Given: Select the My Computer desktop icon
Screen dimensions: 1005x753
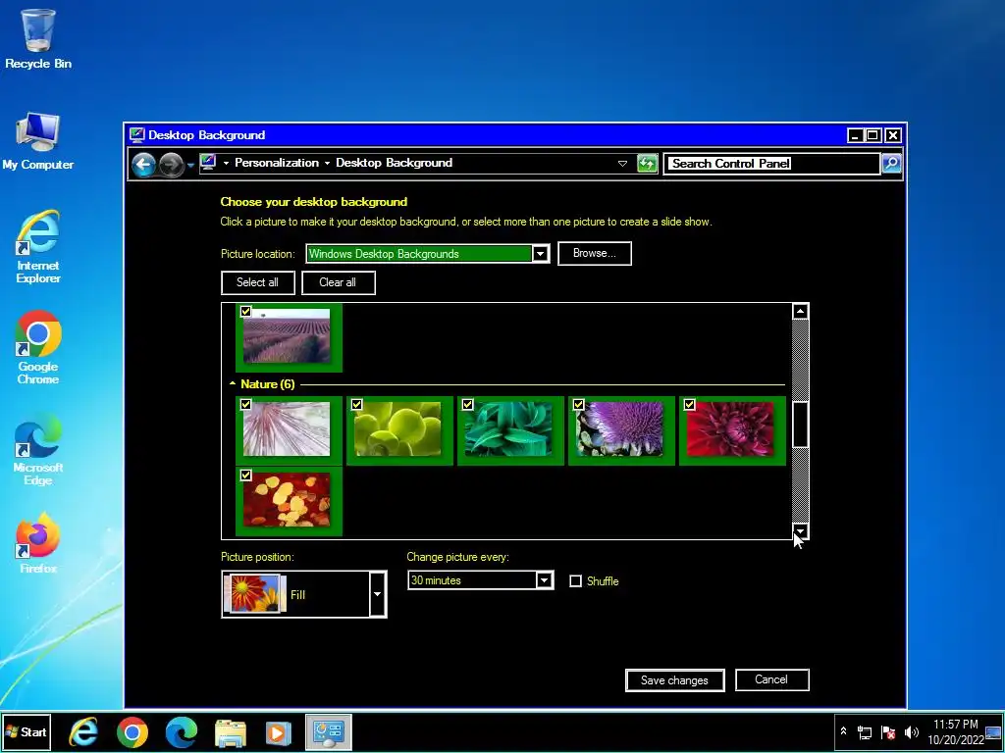Looking at the screenshot, I should point(38,141).
